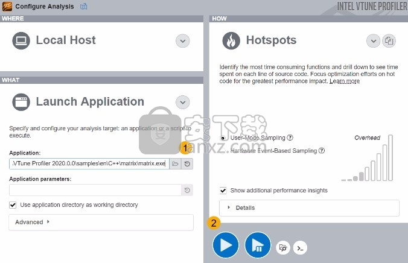
Task: Click the browse folder icon for Application
Action: 175,164
